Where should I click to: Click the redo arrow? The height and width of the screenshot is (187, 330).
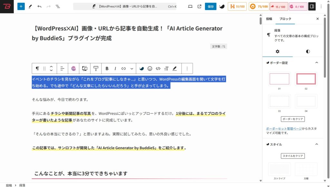(x=48, y=6)
